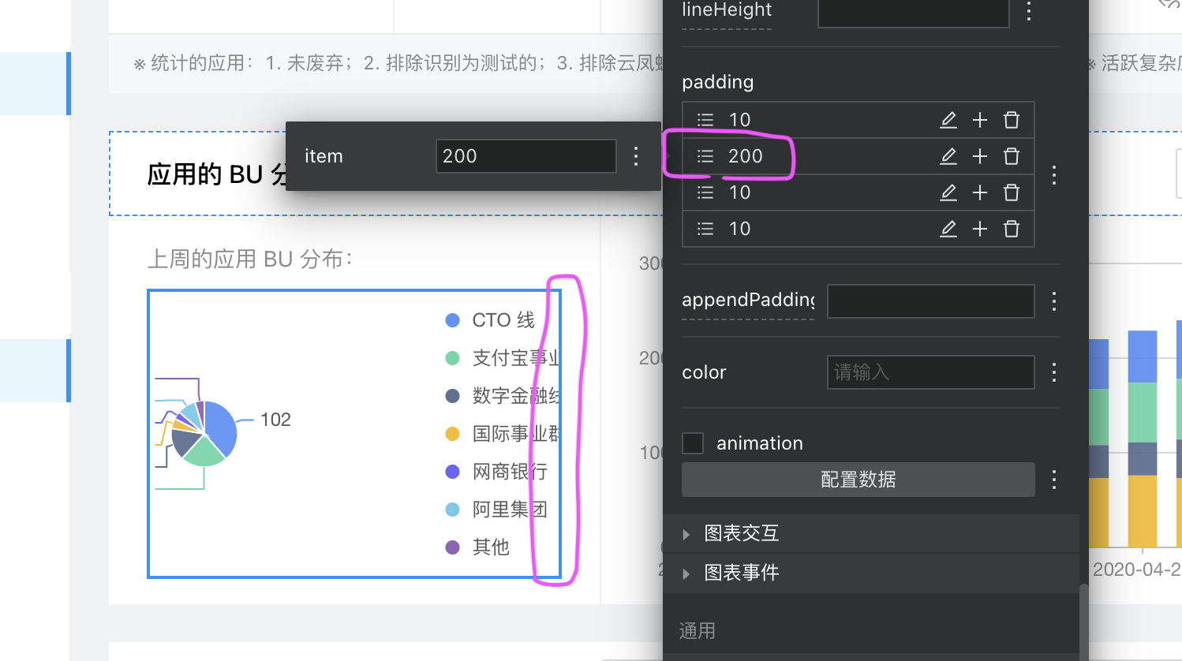Expand the 图表事件 section
The height and width of the screenshot is (661, 1182).
pos(741,573)
